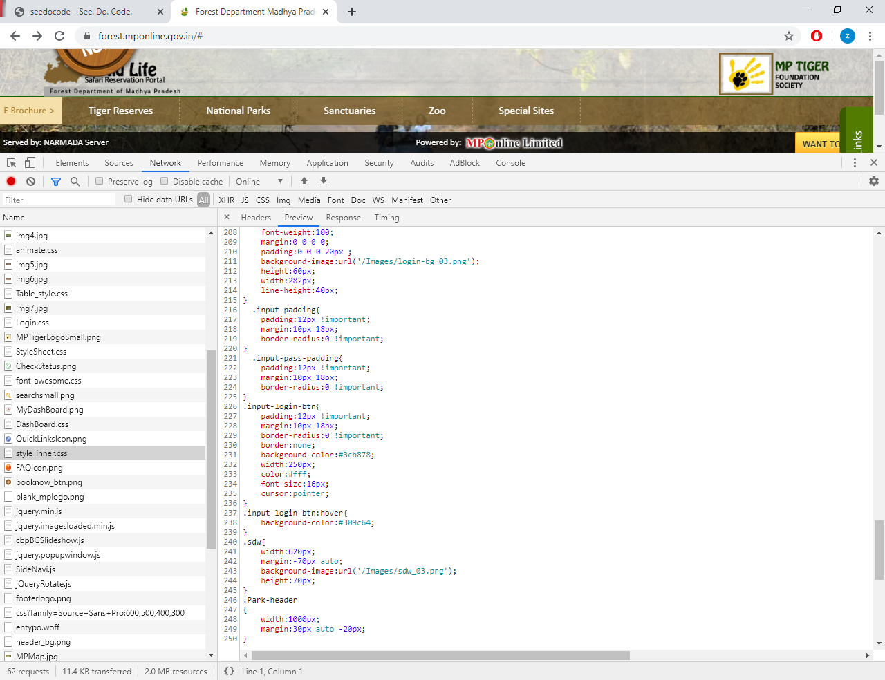Open the Chrome profile avatar

(x=848, y=36)
